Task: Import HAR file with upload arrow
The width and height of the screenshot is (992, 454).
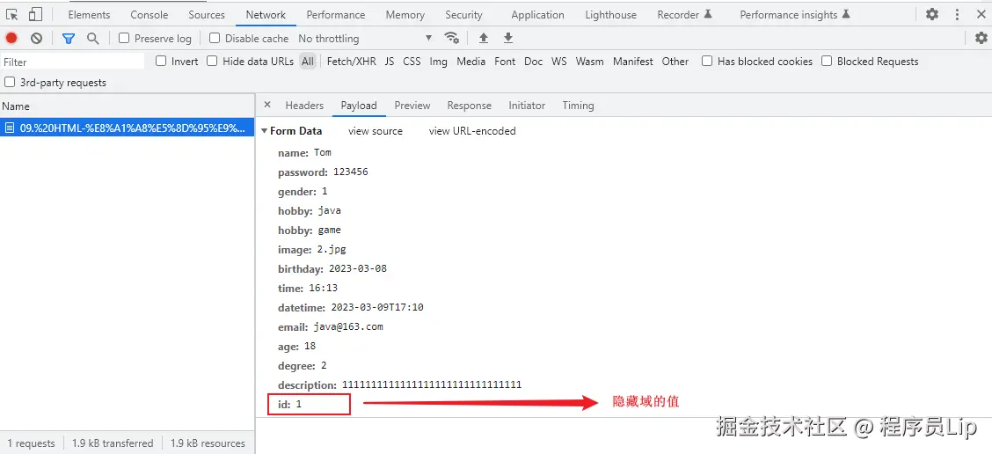Action: 484,38
